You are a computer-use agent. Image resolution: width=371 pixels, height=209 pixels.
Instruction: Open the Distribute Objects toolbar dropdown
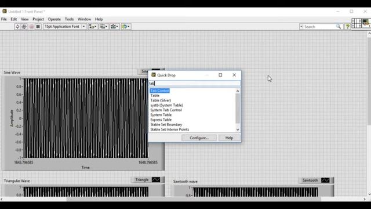click(x=104, y=27)
